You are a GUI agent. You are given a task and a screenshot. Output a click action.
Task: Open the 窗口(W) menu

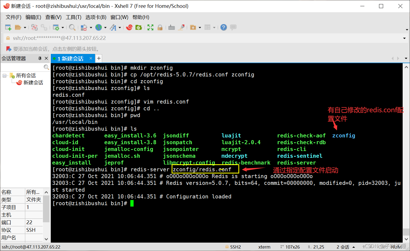pyautogui.click(x=119, y=17)
